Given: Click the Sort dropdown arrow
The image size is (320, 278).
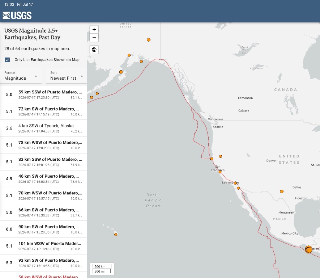Looking at the screenshot, I should point(82,76).
